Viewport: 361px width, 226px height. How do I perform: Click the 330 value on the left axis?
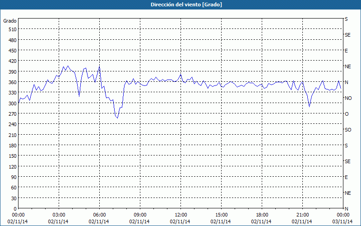[13, 93]
